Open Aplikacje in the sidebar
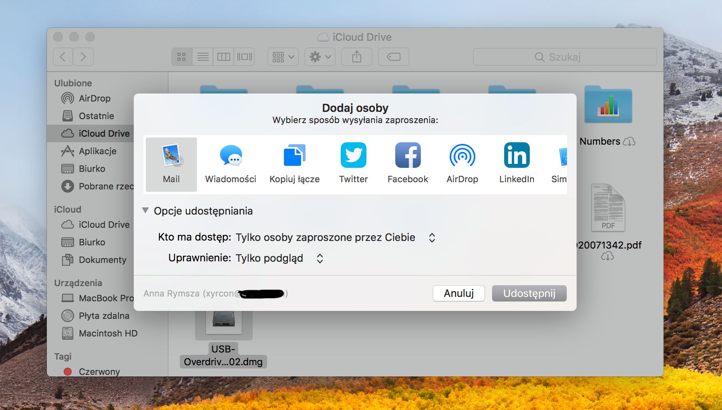 (x=91, y=151)
